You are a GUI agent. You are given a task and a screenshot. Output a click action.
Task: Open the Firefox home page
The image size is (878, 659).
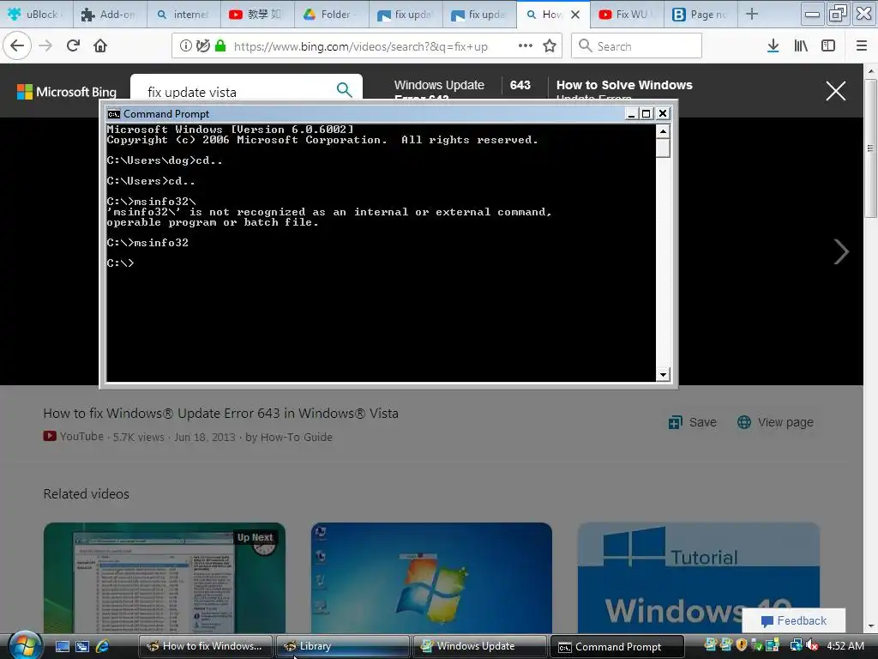point(100,46)
